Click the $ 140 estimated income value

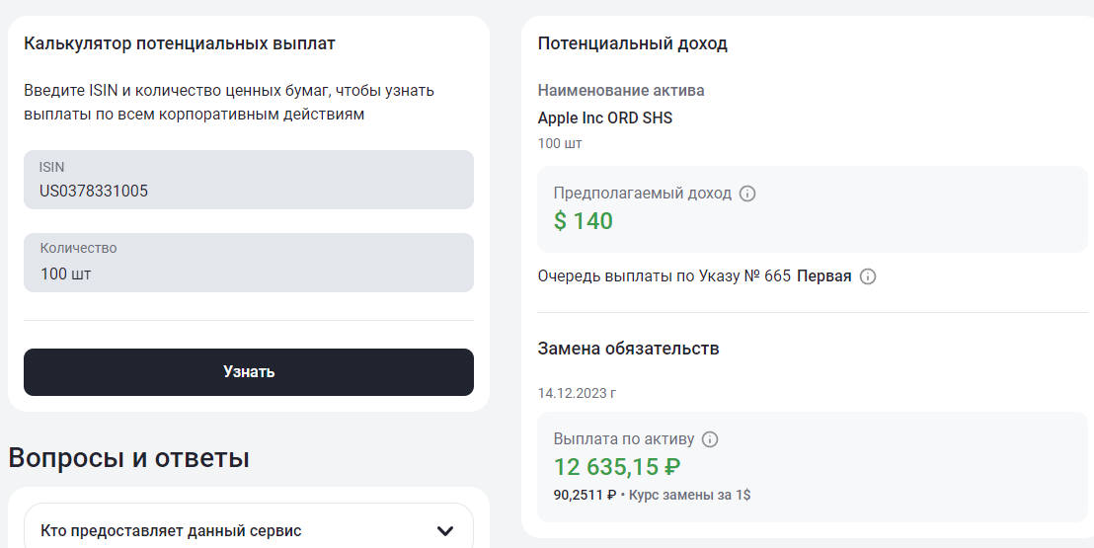click(584, 221)
